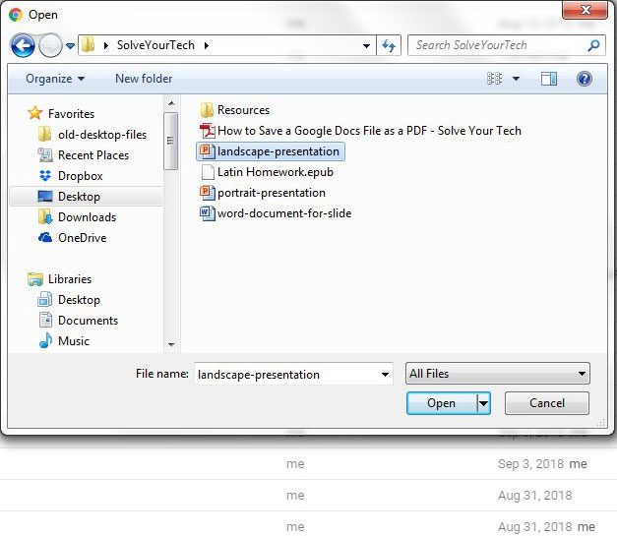Select the Dropbox item in Favorites
This screenshot has height=536, width=617.
pyautogui.click(x=80, y=176)
